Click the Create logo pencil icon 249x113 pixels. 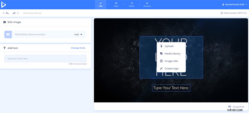[161, 69]
